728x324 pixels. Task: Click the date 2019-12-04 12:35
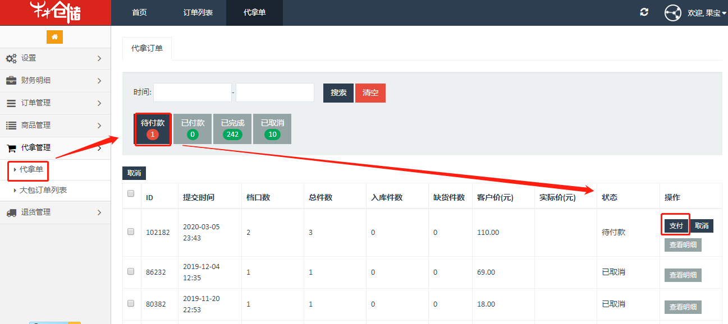tap(202, 272)
